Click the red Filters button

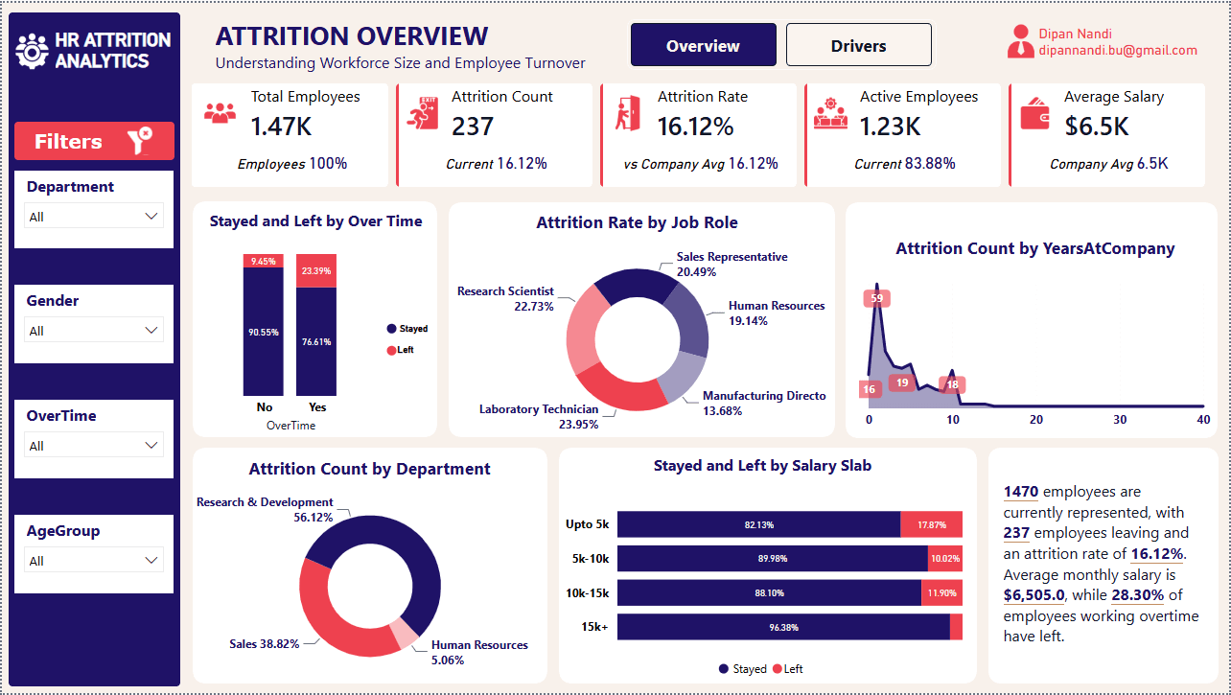[x=94, y=141]
